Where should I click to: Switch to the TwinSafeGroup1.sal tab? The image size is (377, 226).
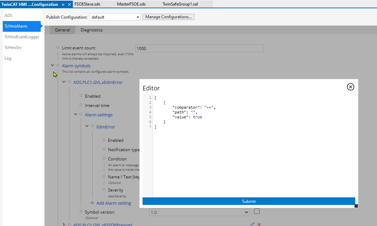click(180, 4)
